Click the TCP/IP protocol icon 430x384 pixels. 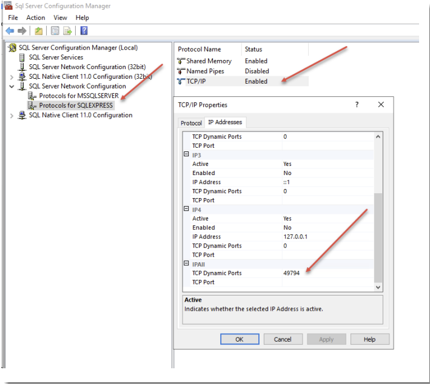[181, 81]
